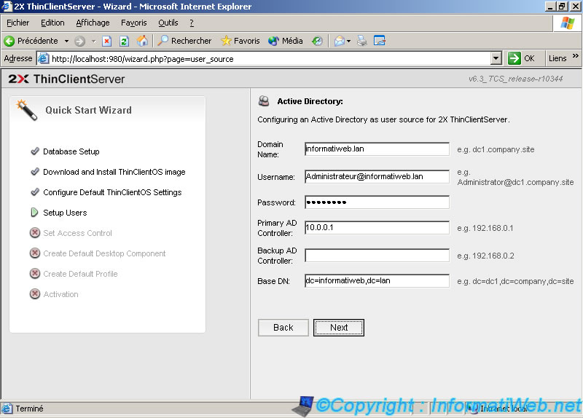Click the Active Directory users icon
This screenshot has width=583, height=418.
[264, 101]
